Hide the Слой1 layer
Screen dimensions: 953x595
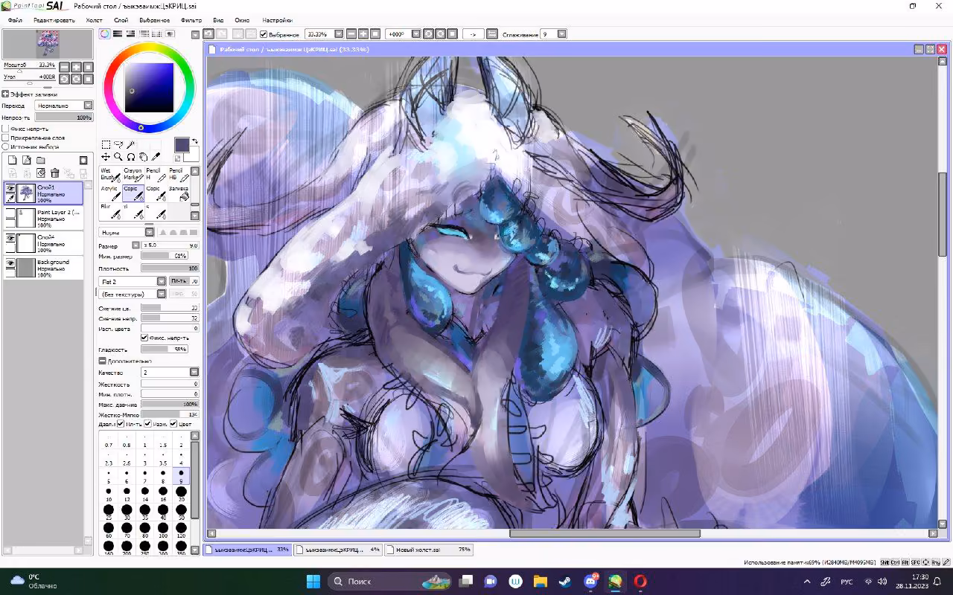tap(10, 189)
